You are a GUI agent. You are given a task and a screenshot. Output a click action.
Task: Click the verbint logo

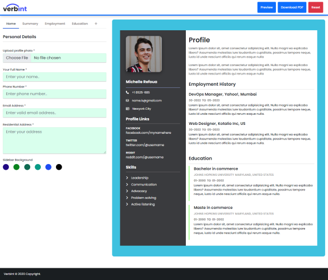coord(15,8)
